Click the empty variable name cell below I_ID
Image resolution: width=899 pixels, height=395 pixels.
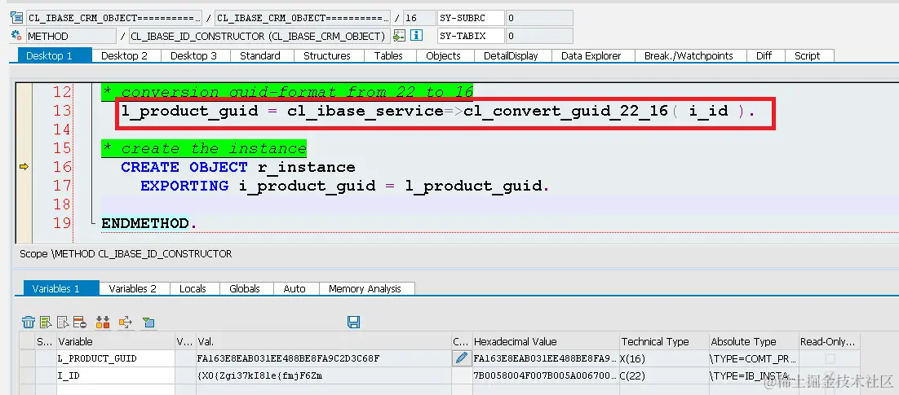point(115,390)
